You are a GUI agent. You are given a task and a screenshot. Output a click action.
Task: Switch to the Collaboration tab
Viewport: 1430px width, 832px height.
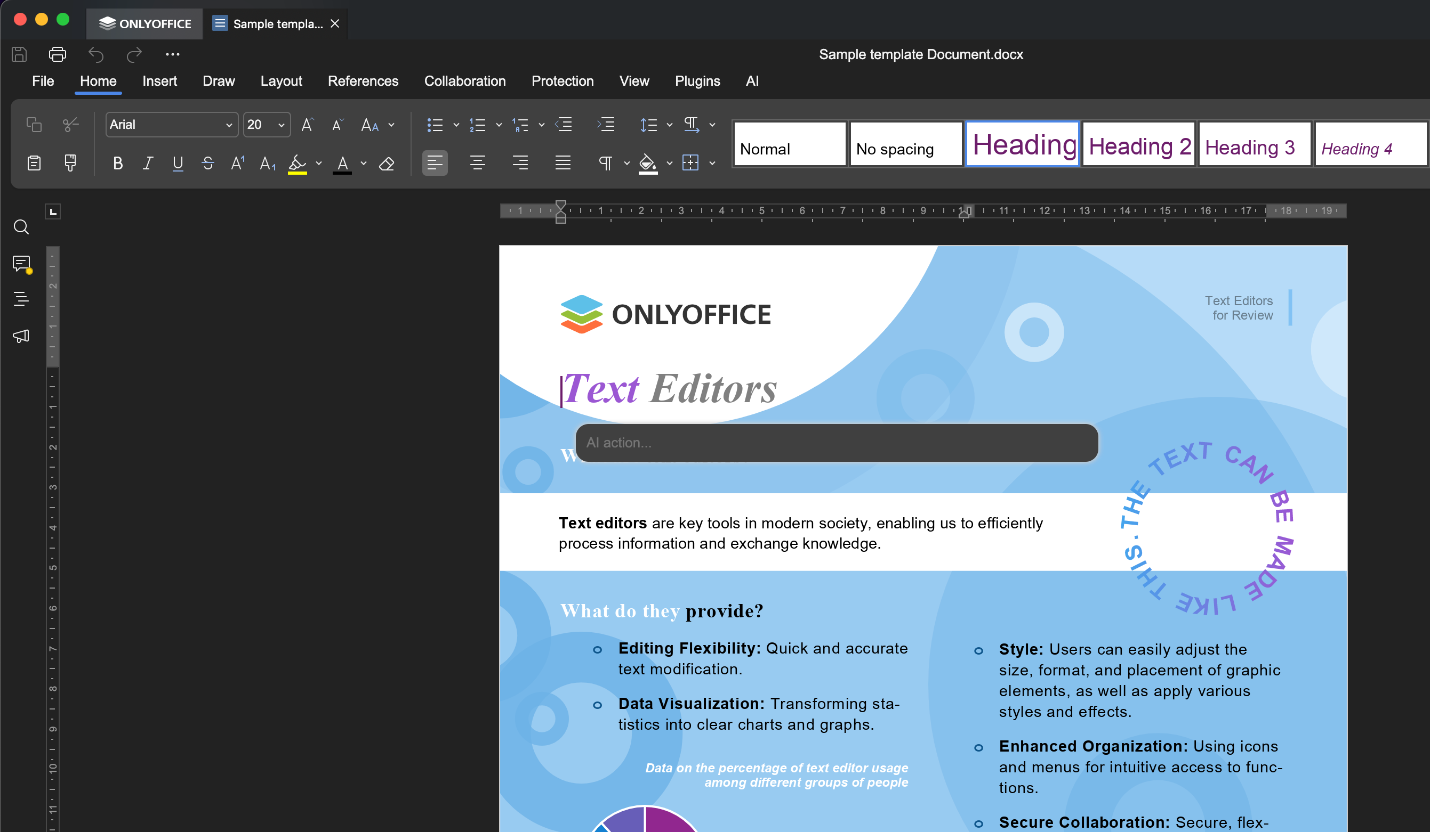465,81
